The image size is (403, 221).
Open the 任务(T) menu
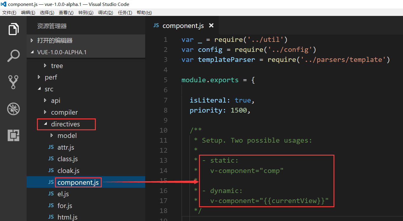click(125, 13)
